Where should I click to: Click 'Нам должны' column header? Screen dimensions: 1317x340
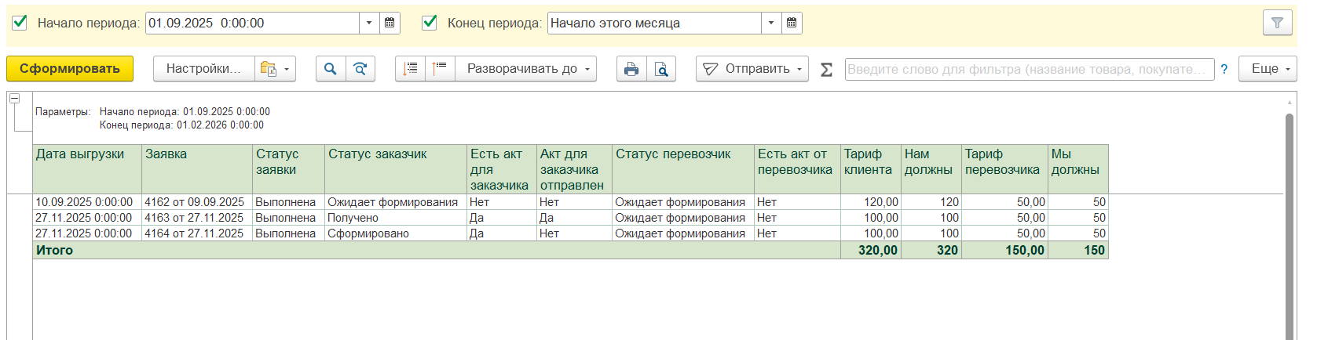931,168
